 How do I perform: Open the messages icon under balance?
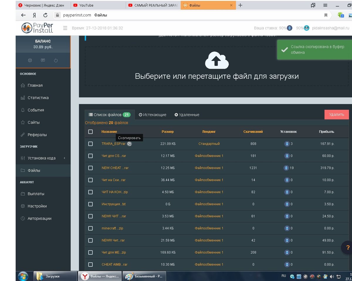(x=43, y=60)
